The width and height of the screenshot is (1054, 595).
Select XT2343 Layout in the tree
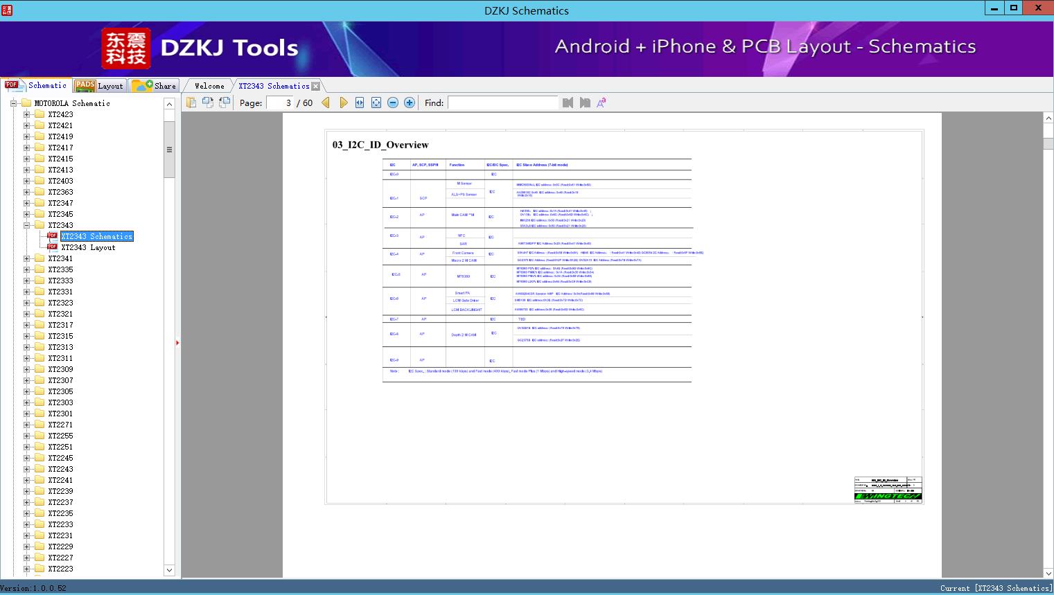(88, 247)
